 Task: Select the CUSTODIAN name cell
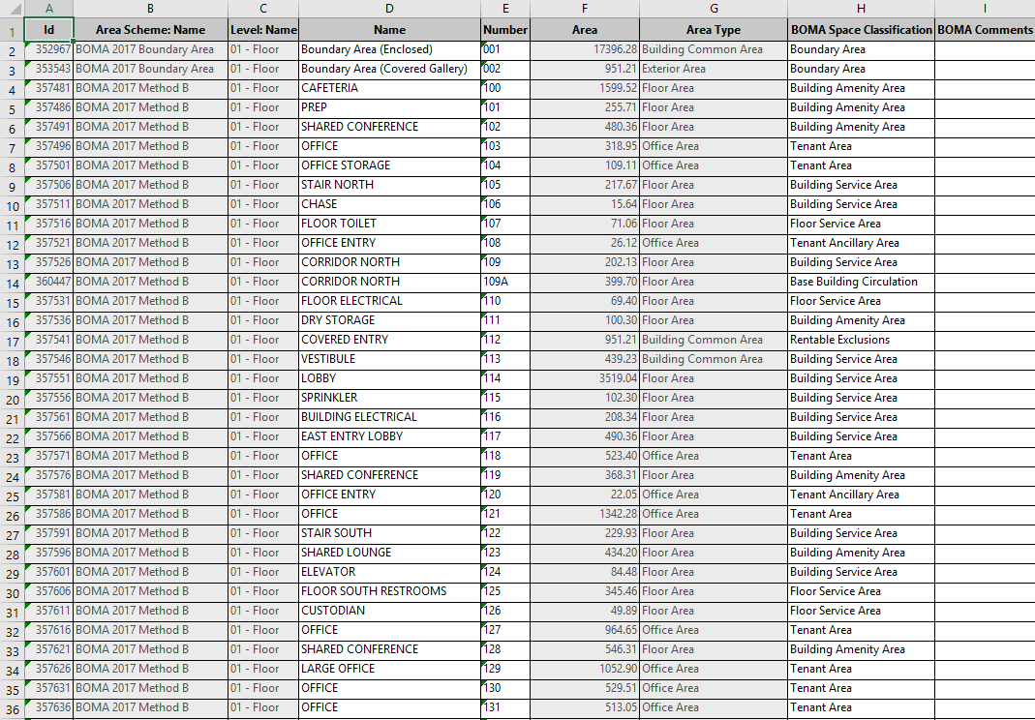(389, 611)
